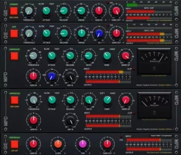
Task: Click the Attack knob on the Expander unit
Action: click(x=46, y=11)
